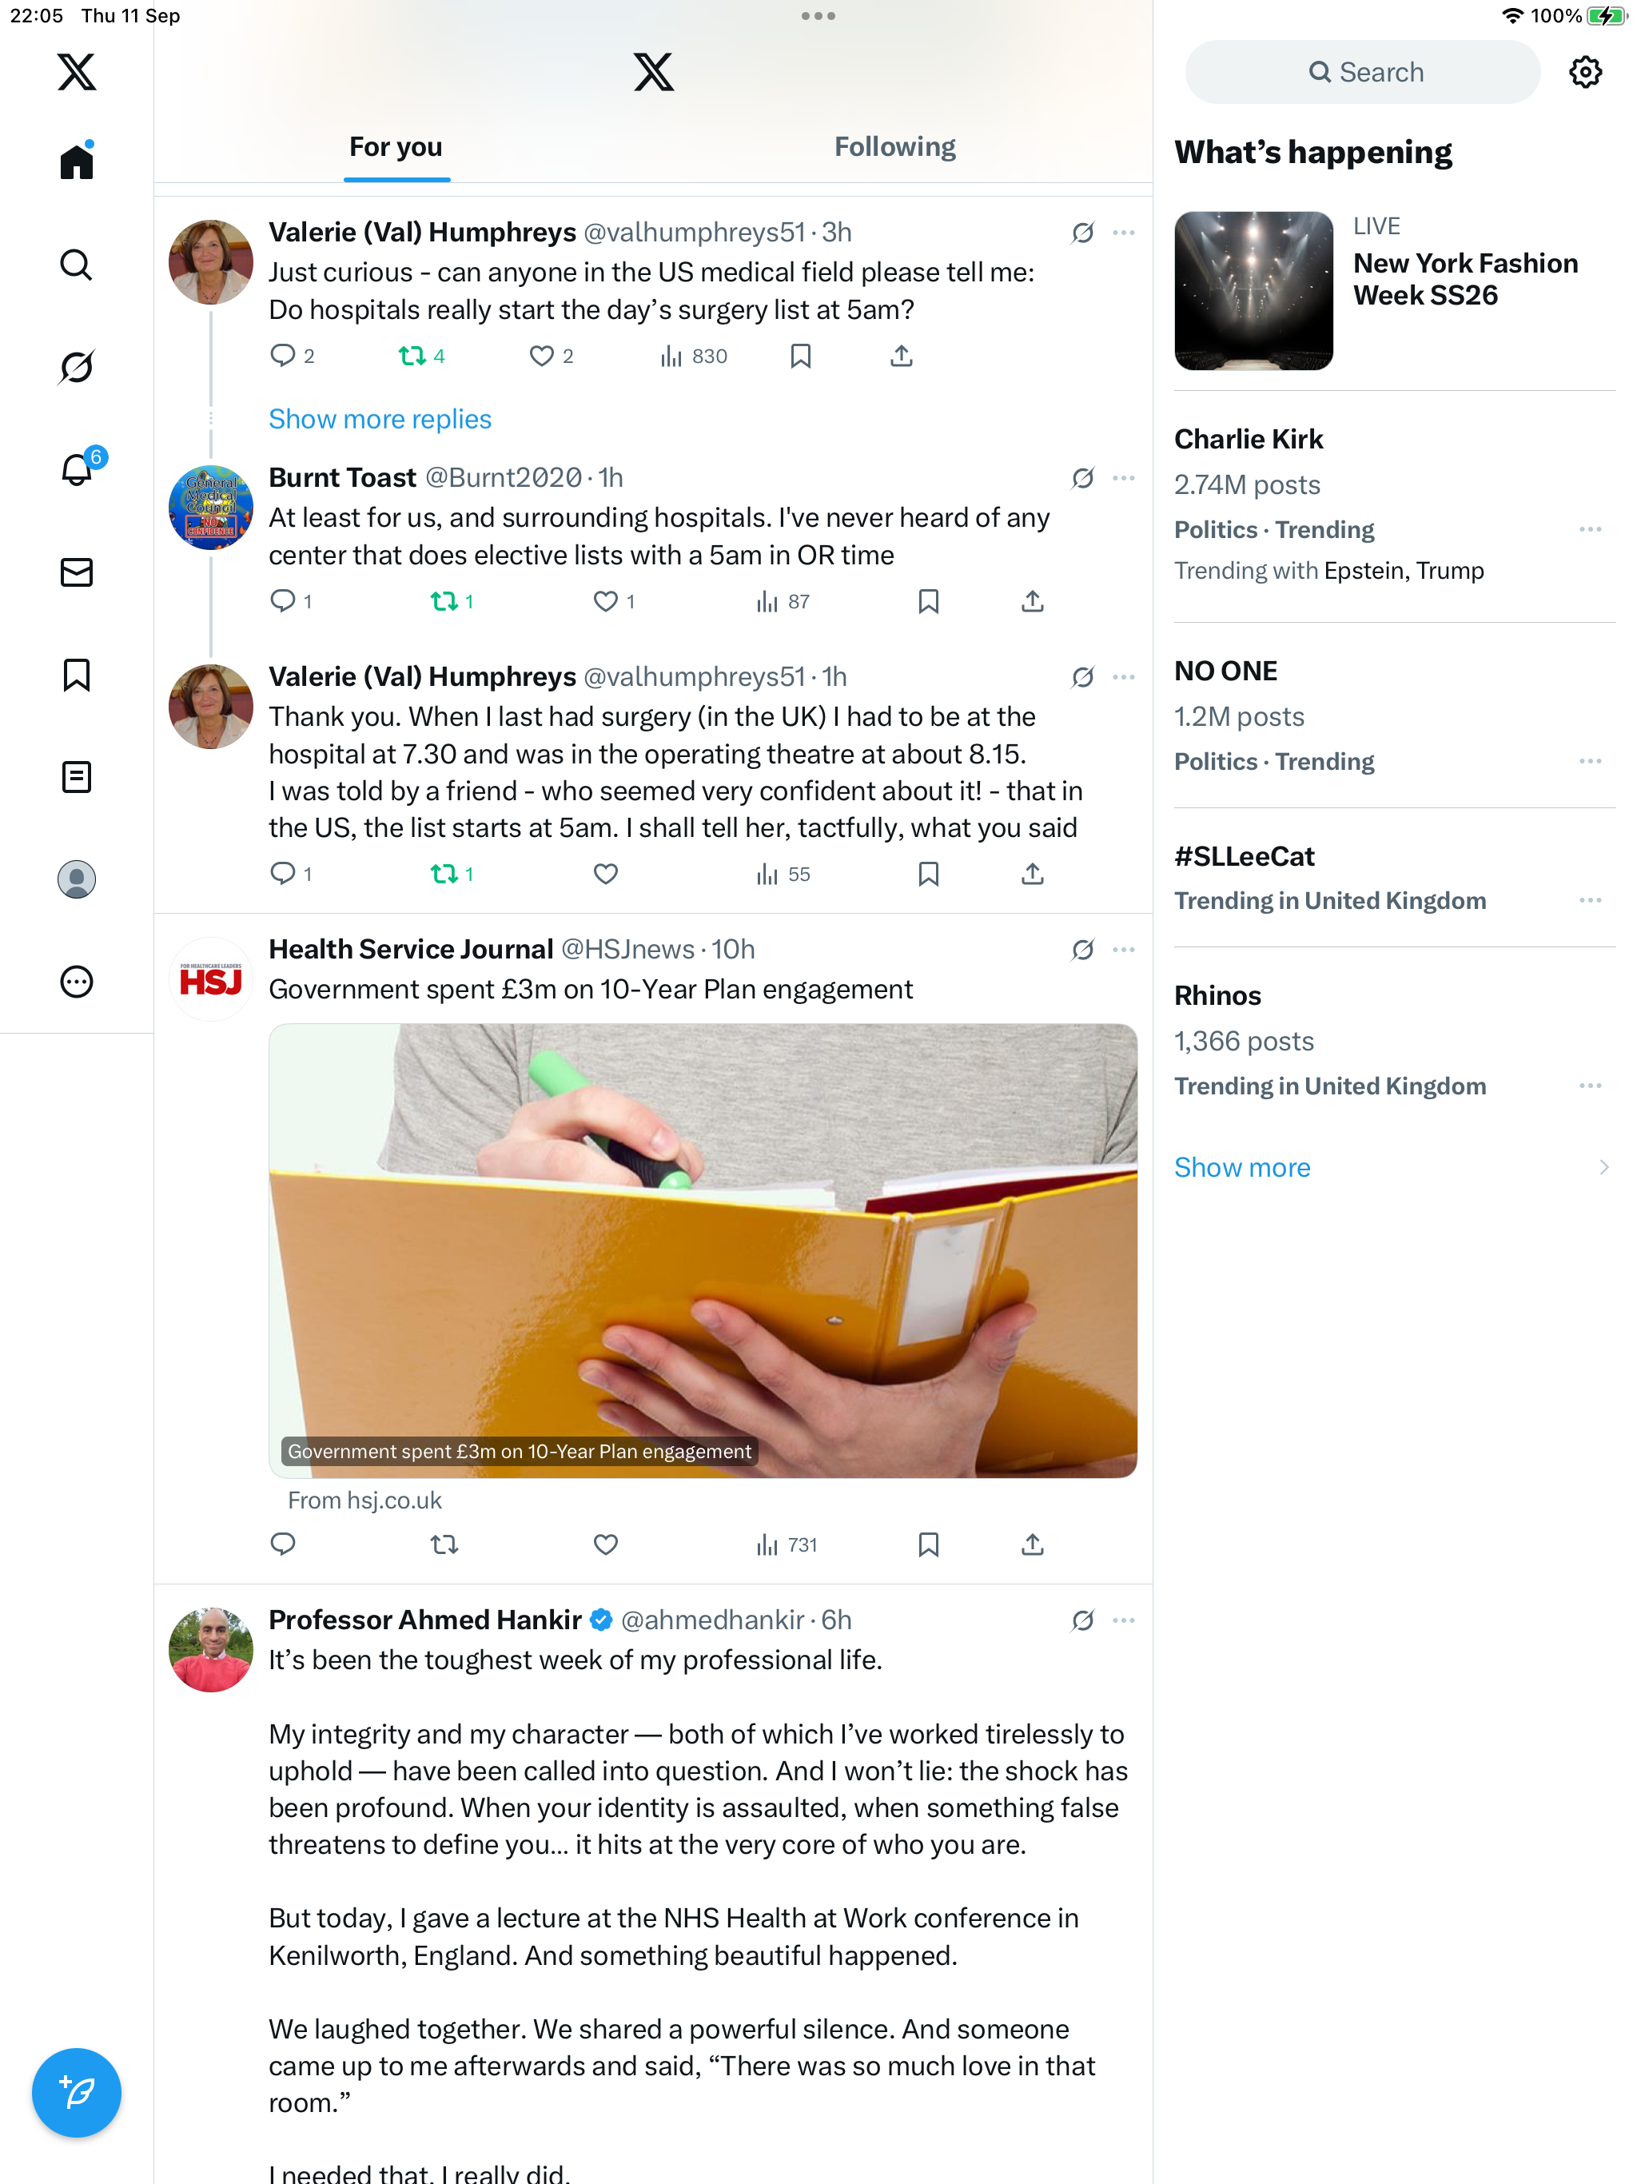Viewport: 1637px width, 2184px height.
Task: Tap the blue compose post button
Action: (x=76, y=2092)
